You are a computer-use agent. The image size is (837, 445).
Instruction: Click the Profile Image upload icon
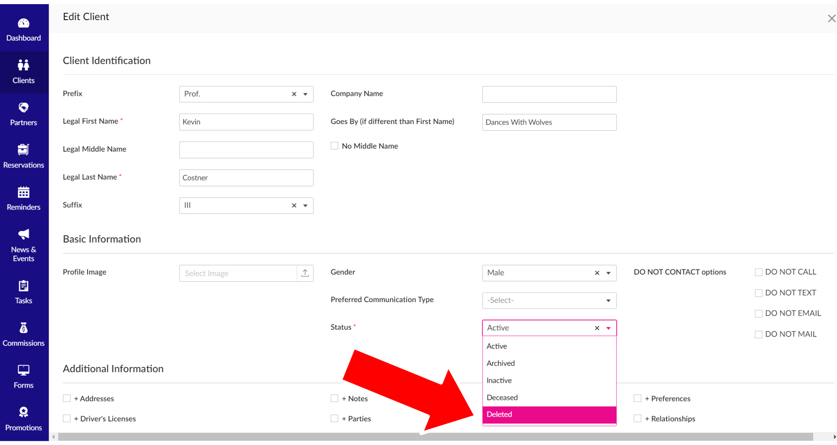click(305, 273)
